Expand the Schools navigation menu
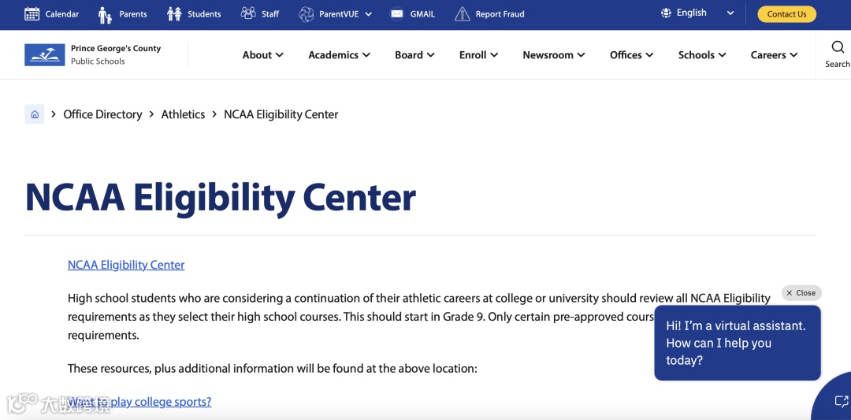851x420 pixels. (702, 55)
